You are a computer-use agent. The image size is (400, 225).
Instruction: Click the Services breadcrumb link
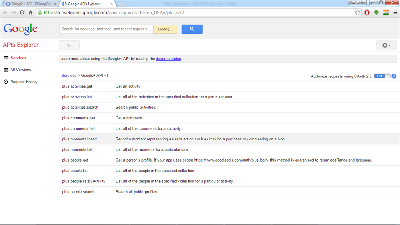[69, 76]
